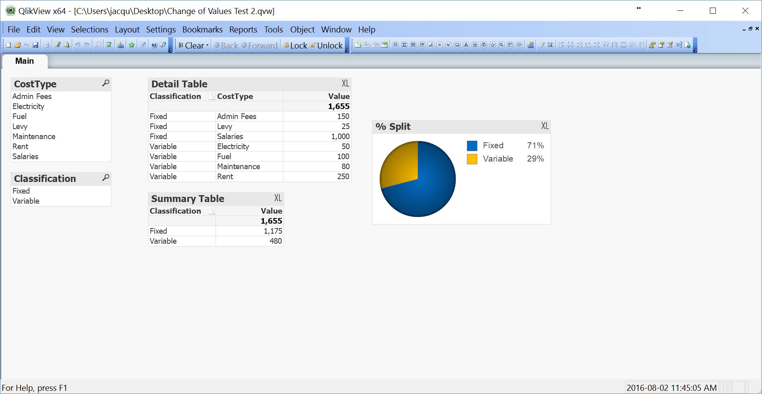Reload the data with the Reload icon
Image resolution: width=762 pixels, height=394 pixels.
tap(67, 45)
